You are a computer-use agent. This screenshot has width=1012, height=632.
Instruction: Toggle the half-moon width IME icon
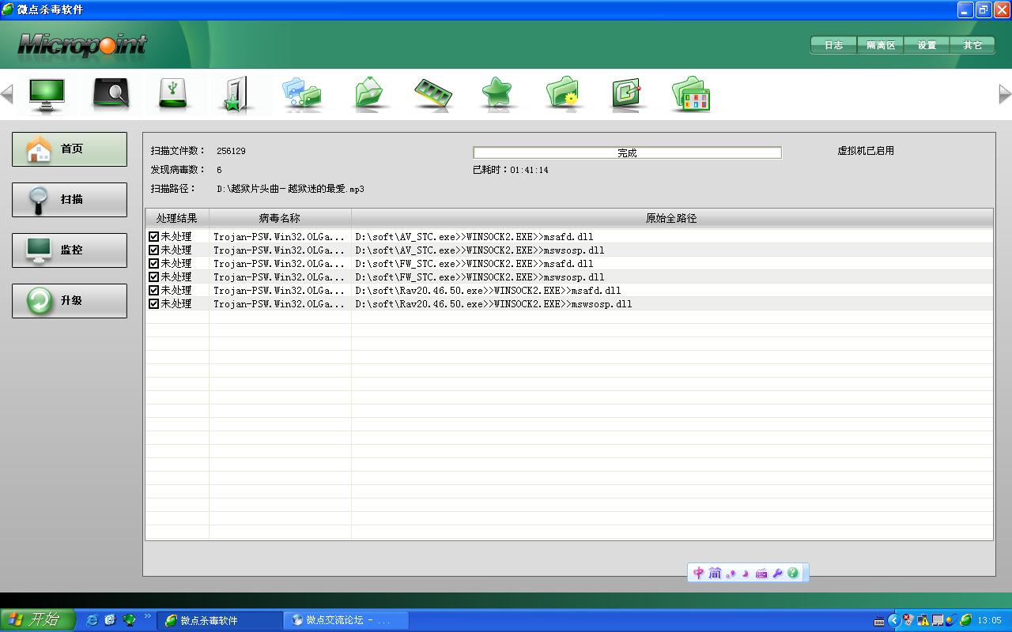[746, 574]
